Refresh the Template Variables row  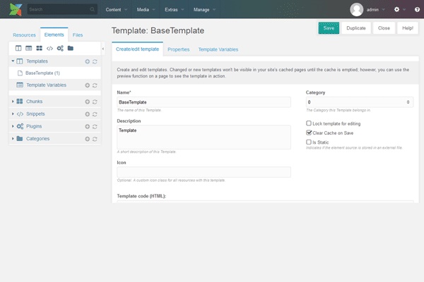95,85
